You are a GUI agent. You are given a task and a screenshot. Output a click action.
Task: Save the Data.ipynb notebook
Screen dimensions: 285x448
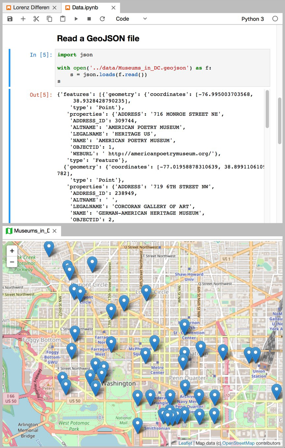[10, 19]
